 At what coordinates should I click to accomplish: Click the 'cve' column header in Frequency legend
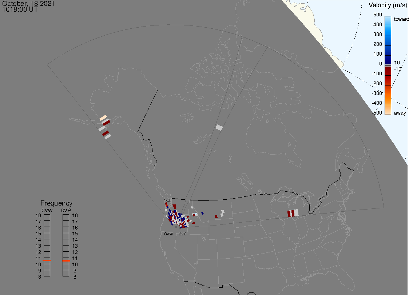click(66, 210)
